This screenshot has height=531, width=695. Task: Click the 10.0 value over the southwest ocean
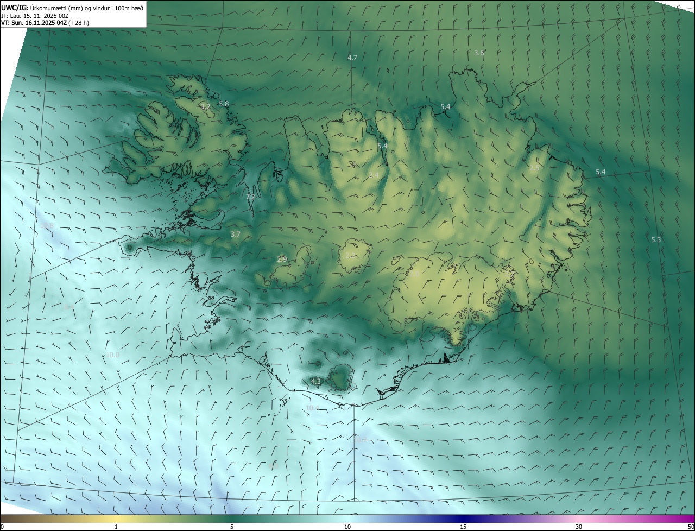click(112, 355)
